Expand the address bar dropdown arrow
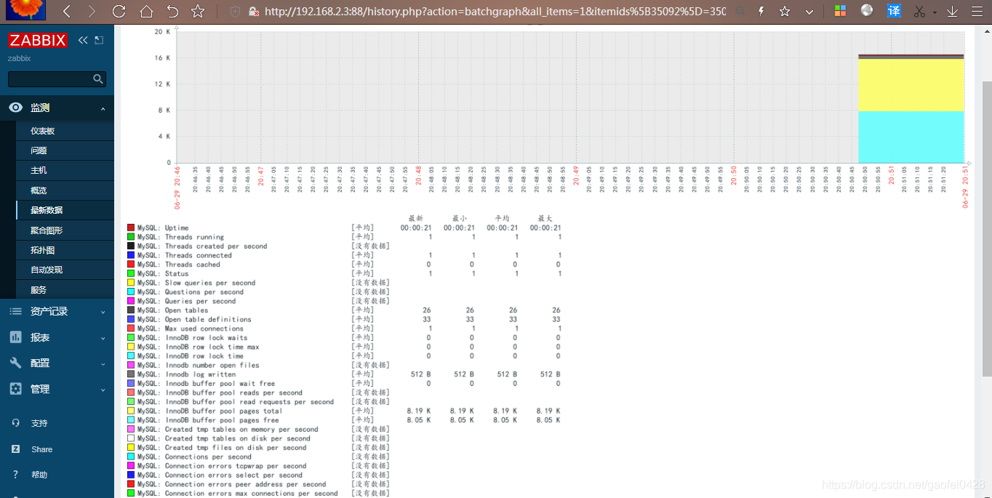Image resolution: width=992 pixels, height=498 pixels. coord(809,12)
